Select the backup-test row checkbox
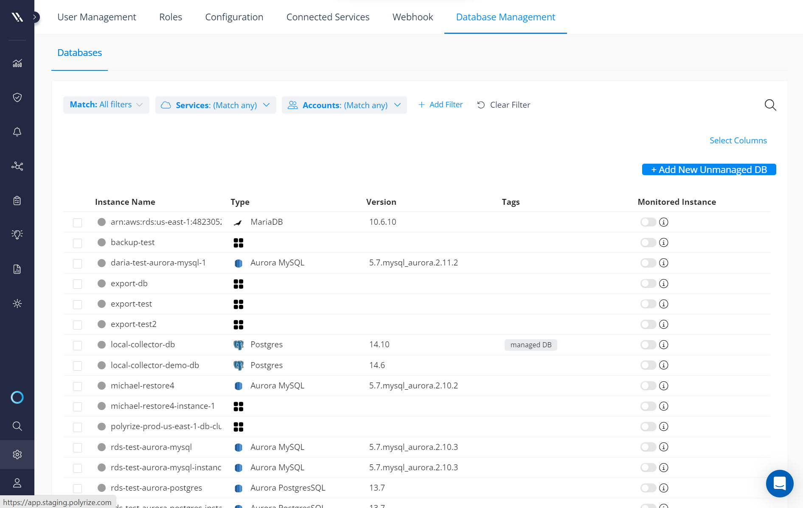 pyautogui.click(x=77, y=243)
